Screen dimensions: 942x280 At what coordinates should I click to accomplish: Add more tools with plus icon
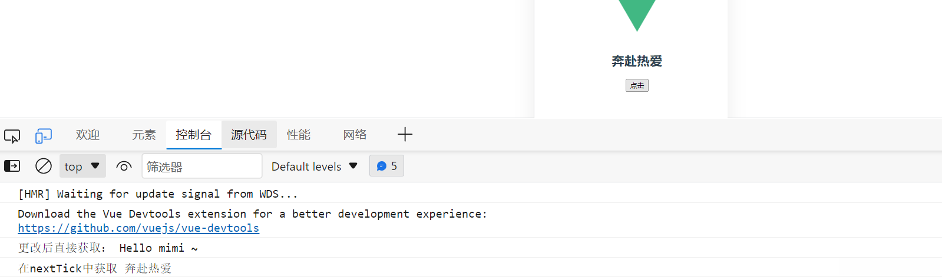click(x=405, y=135)
